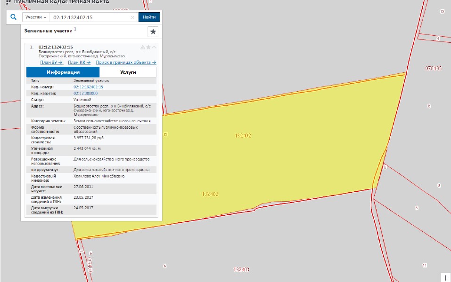Screen dimensions: 451x282
Task: Switch to the Услуги tab
Action: (128, 72)
